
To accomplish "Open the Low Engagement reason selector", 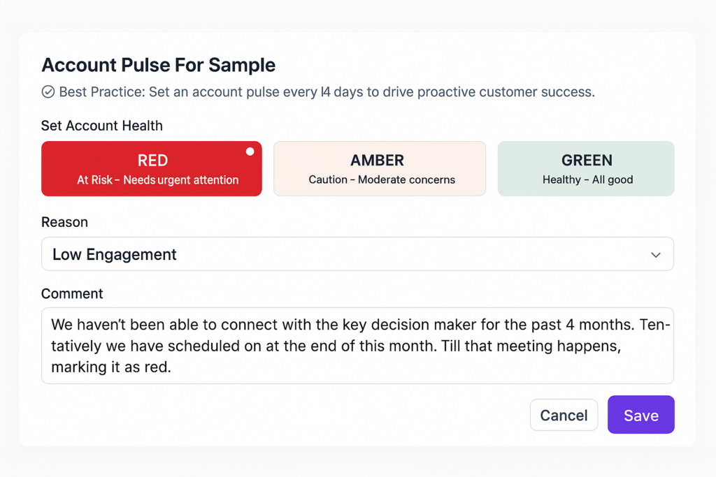I will [357, 254].
